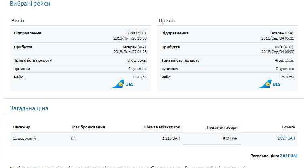
Task: Click the 'Загальна ціна' section heading
Action: click(29, 108)
